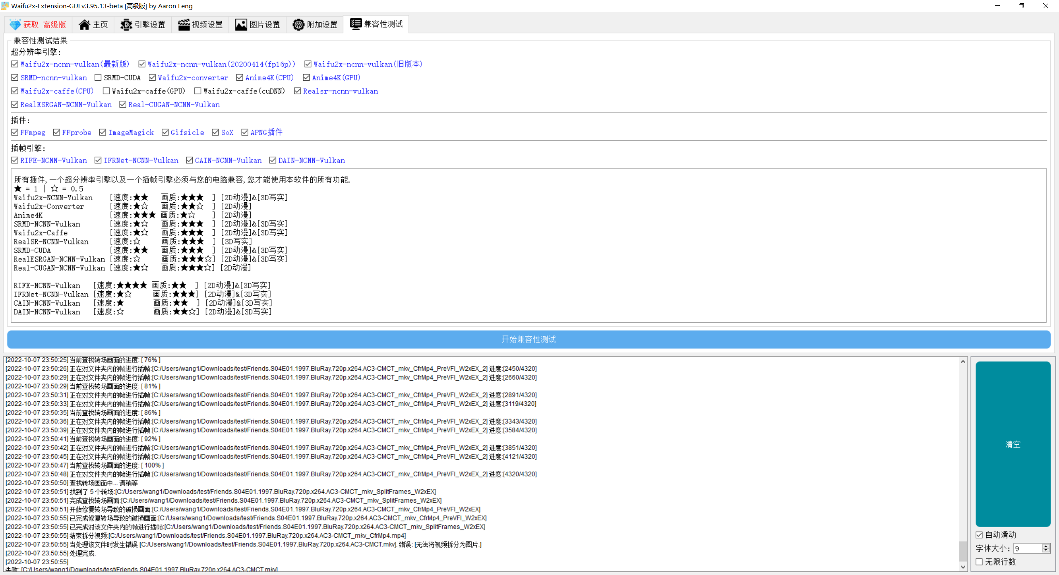The width and height of the screenshot is (1059, 575).
Task: Check the 无限行数 unlimited lines option
Action: pyautogui.click(x=980, y=561)
